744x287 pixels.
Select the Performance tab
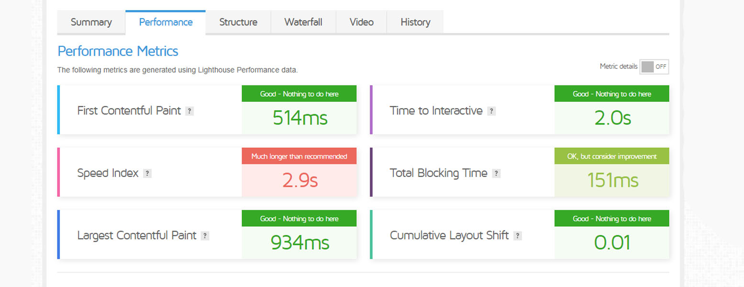pos(165,22)
